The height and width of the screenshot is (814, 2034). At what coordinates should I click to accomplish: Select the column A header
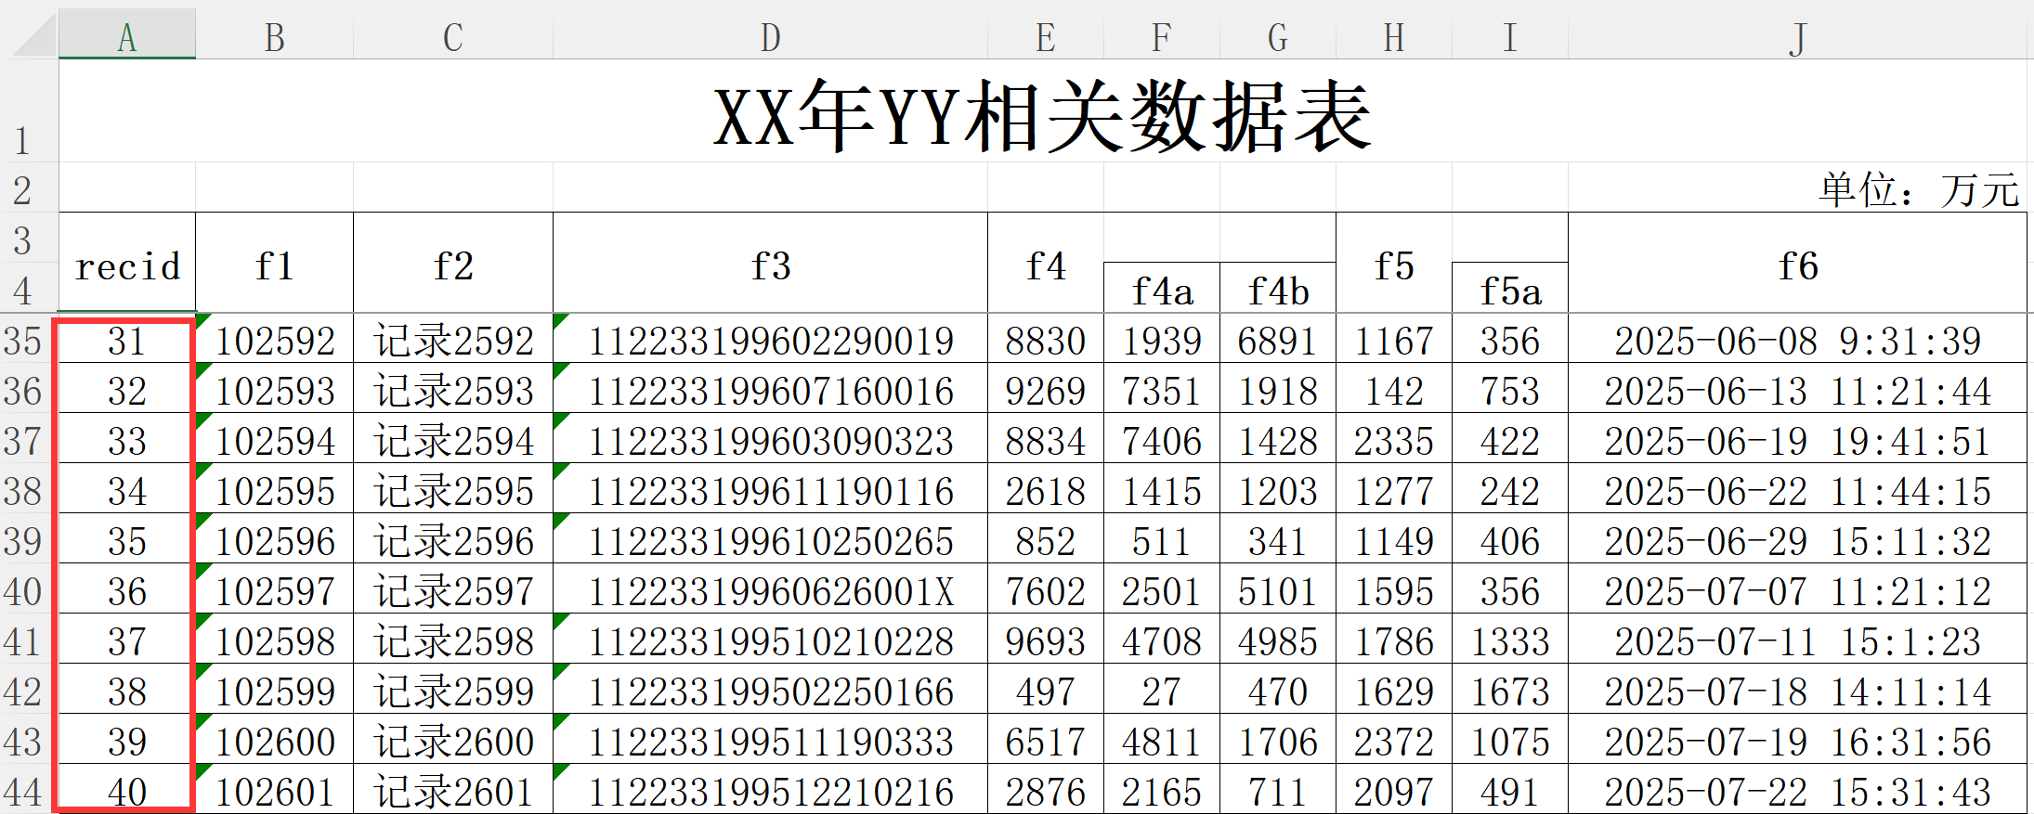pyautogui.click(x=127, y=37)
